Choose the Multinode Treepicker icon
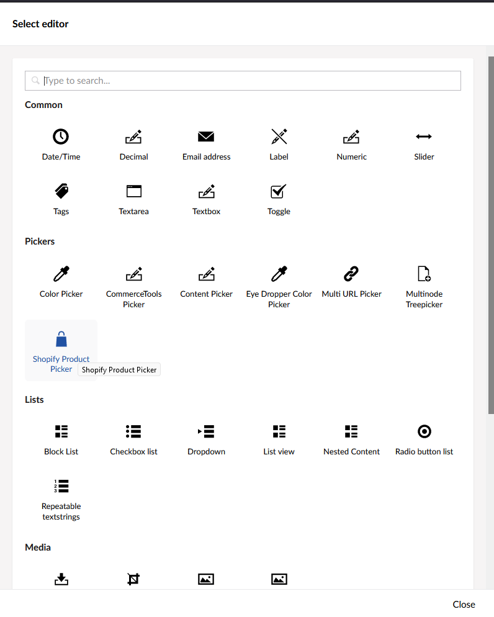 [x=424, y=274]
